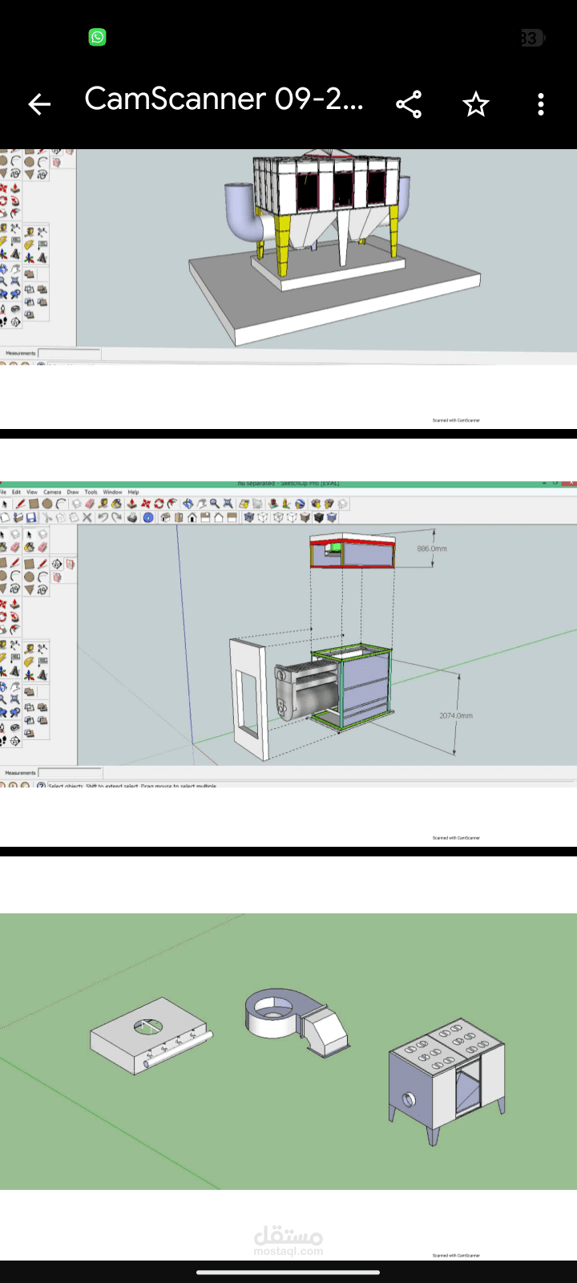Click the Undo arrow icon

pos(102,517)
